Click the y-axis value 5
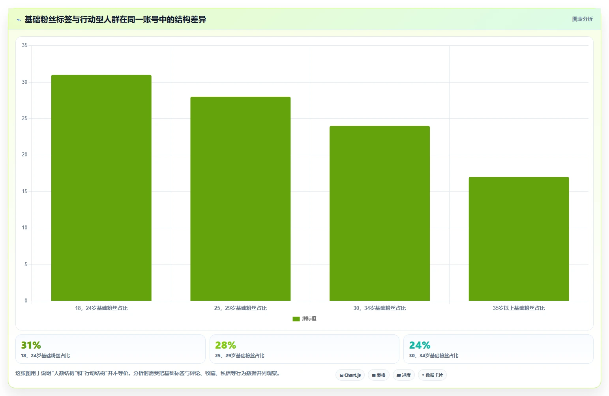This screenshot has height=396, width=609. coord(26,265)
